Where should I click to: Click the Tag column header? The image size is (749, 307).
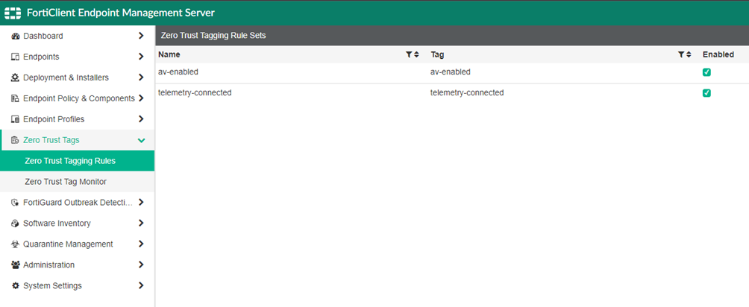click(437, 54)
